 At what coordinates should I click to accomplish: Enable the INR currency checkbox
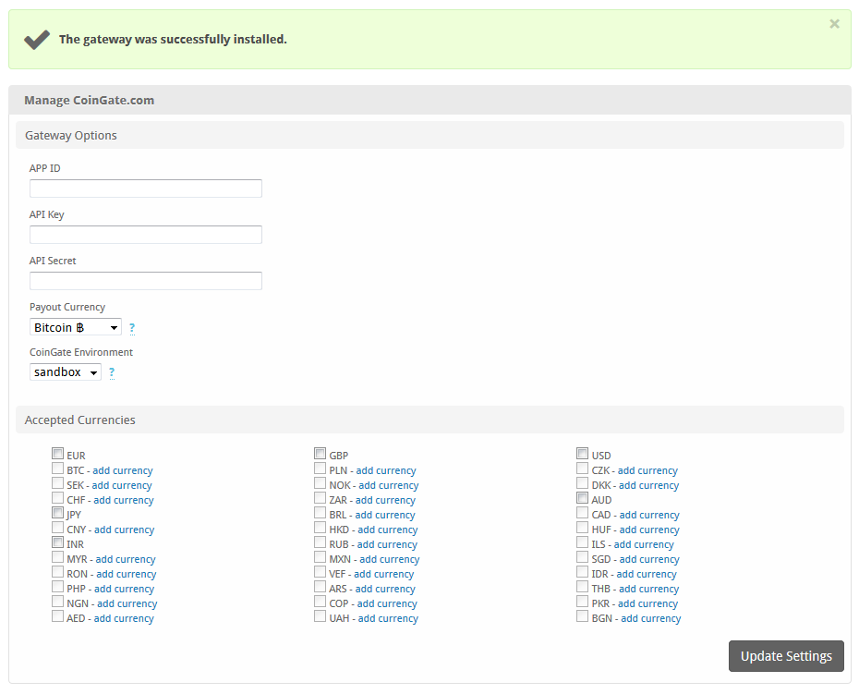[58, 542]
